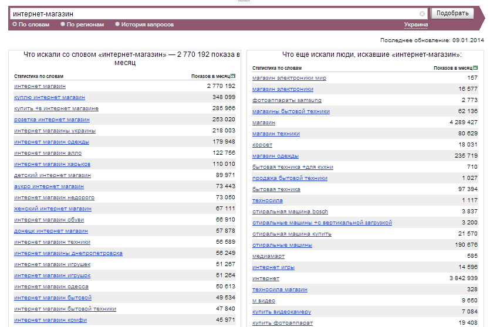490x327 pixels.
Task: Open the 'интернет магазины днепропетровска' link
Action: 68,253
